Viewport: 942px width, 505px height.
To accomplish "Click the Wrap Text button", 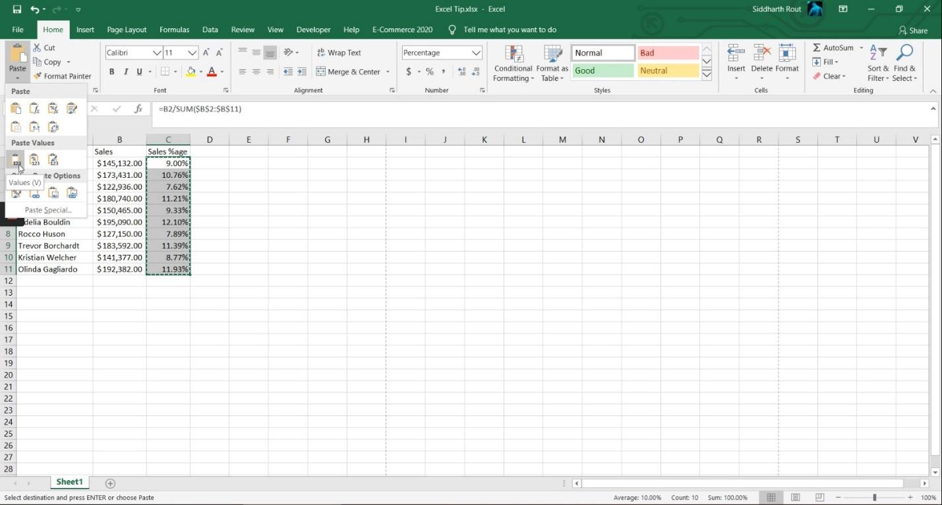I will (339, 53).
